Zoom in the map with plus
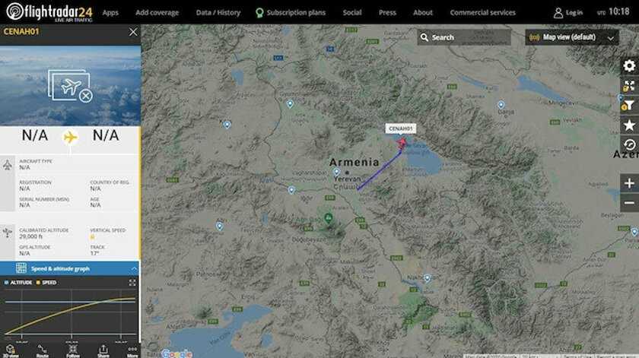 (630, 183)
